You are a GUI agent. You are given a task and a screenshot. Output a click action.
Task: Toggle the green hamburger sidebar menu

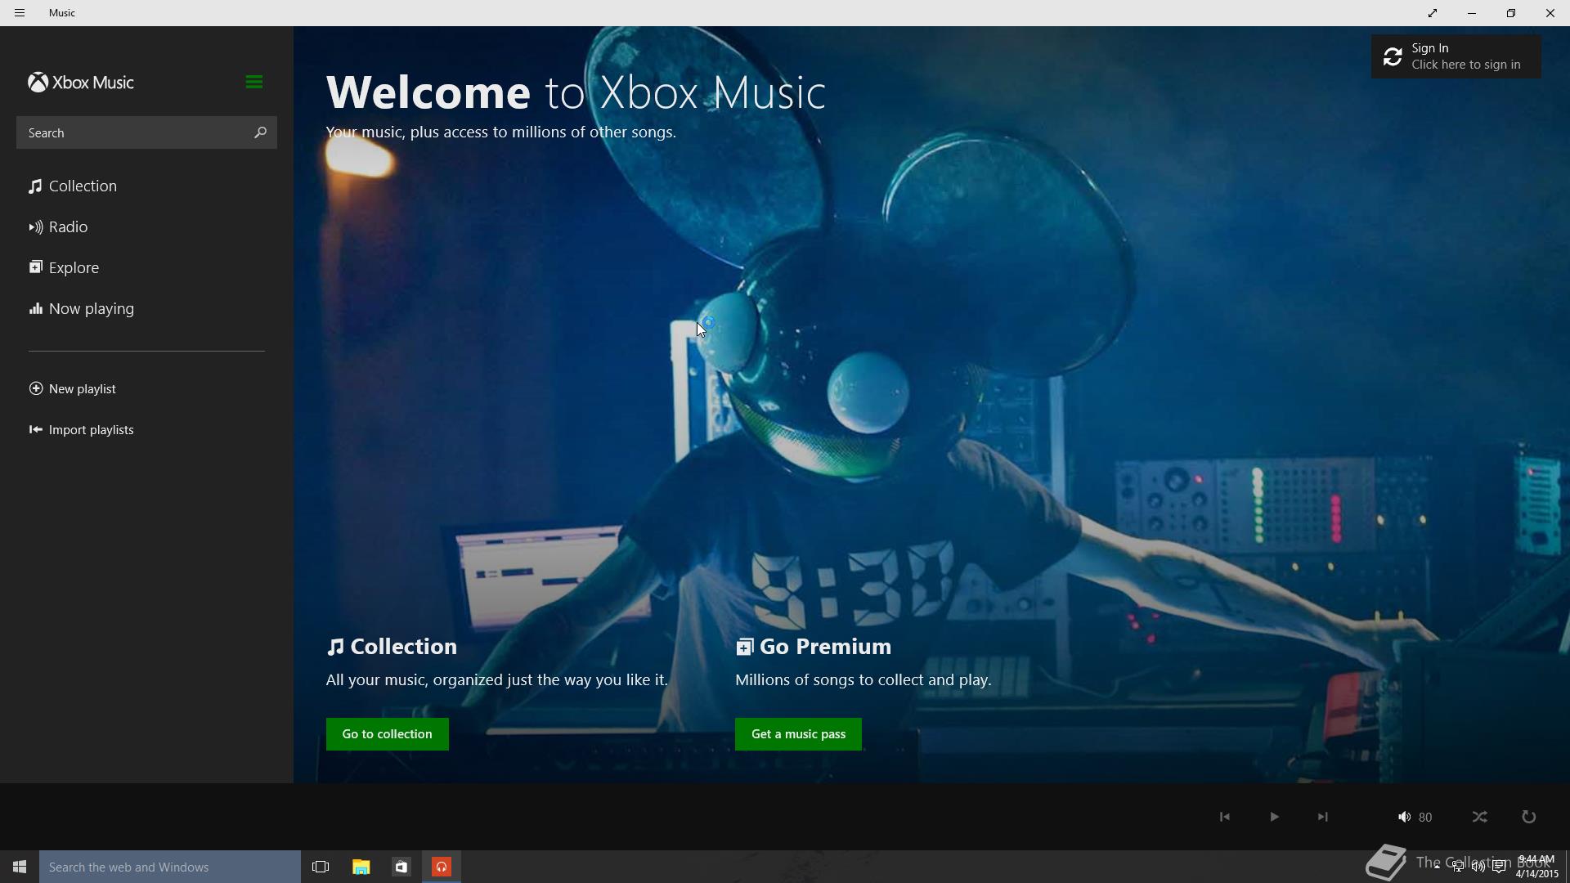pyautogui.click(x=253, y=82)
